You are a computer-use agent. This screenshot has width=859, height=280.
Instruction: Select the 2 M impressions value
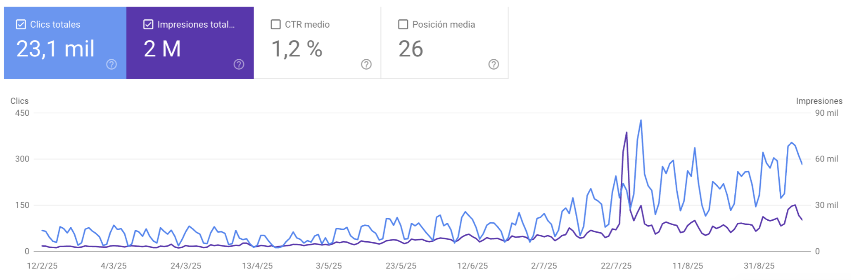point(162,49)
